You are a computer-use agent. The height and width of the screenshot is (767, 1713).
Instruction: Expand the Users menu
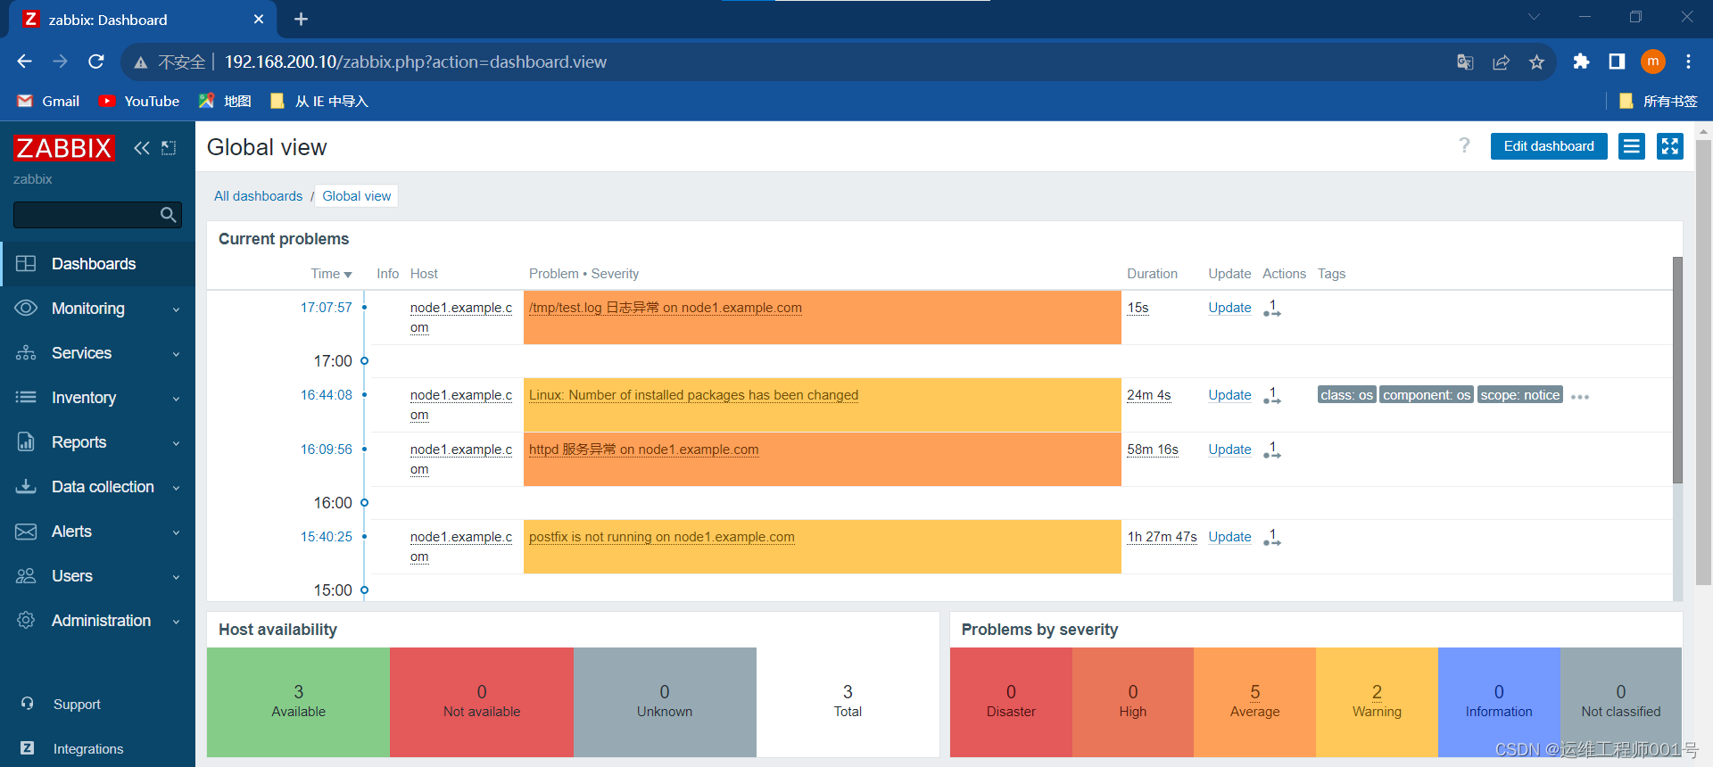pyautogui.click(x=176, y=577)
